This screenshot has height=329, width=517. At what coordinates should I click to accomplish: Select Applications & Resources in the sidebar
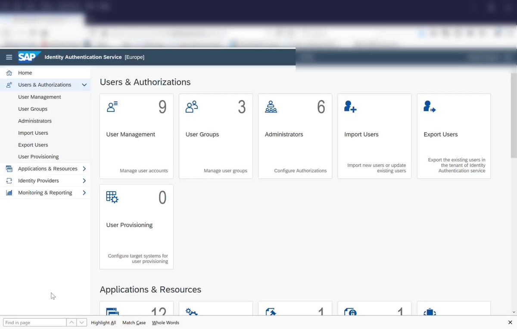click(48, 168)
